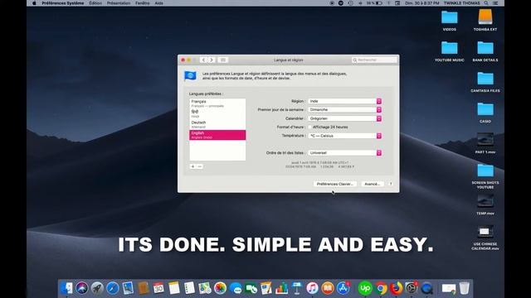
Task: Open the Présentation menu
Action: point(119,3)
